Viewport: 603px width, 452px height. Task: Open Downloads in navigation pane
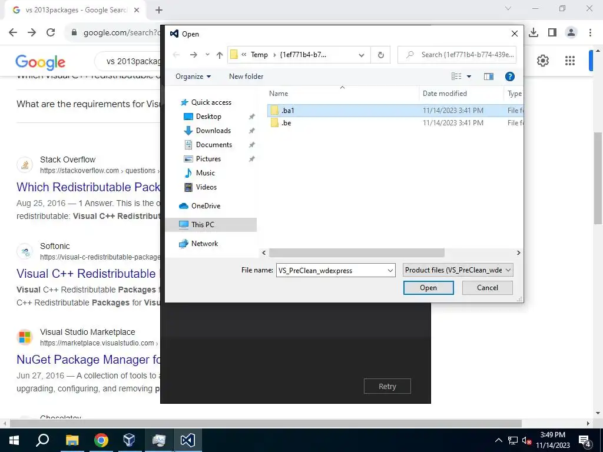pyautogui.click(x=213, y=131)
